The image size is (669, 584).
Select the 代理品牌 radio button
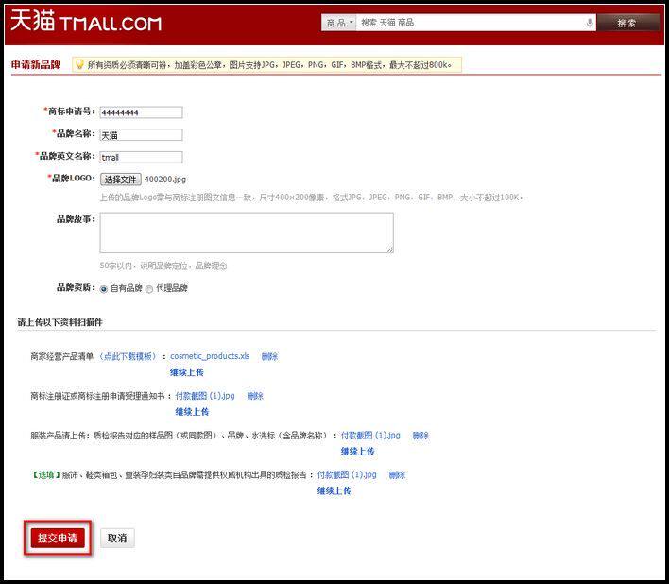coord(149,289)
